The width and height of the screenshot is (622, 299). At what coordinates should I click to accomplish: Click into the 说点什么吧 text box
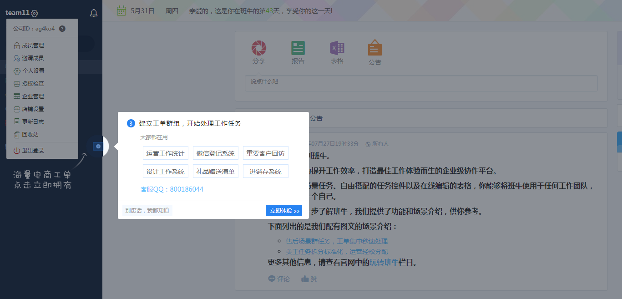pos(421,83)
